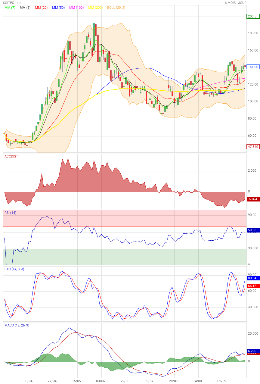The image size is (260, 384).
Task: Click the 120.00 price axis label
Action: click(253, 84)
